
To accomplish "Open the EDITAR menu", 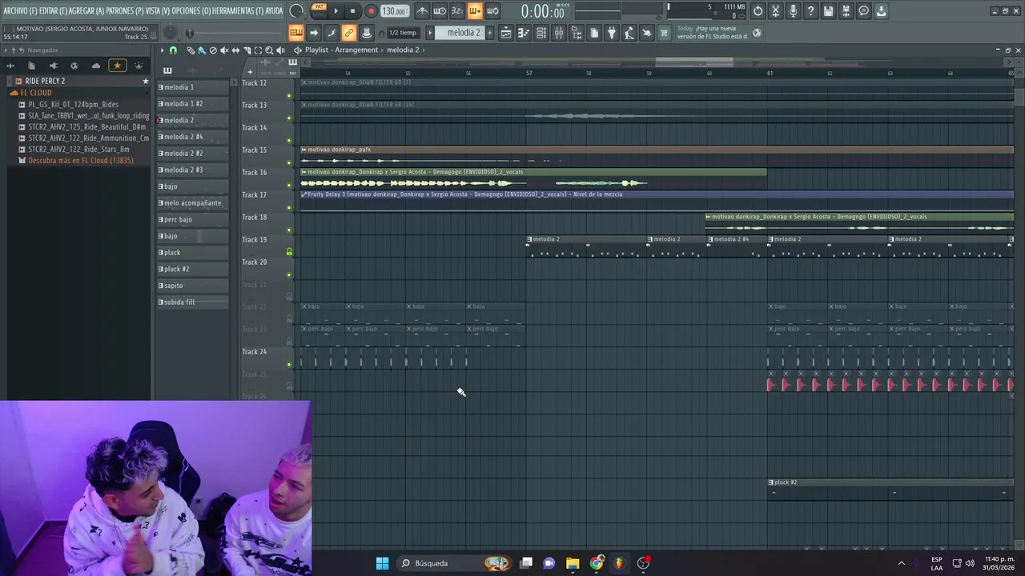I will (x=53, y=10).
